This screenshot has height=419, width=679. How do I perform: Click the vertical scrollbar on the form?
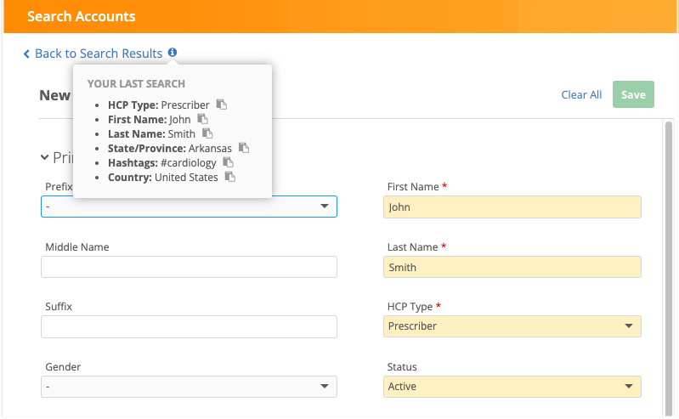[x=669, y=255]
